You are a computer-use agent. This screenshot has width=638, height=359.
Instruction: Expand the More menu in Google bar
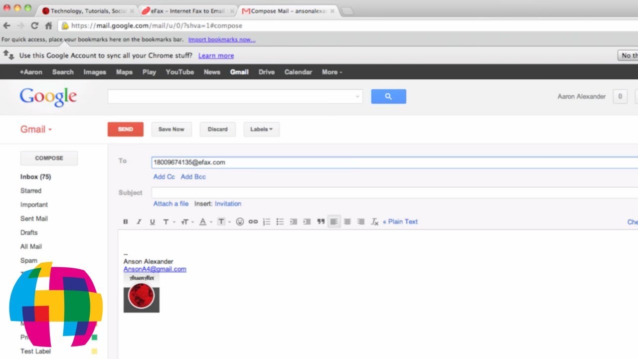(332, 72)
